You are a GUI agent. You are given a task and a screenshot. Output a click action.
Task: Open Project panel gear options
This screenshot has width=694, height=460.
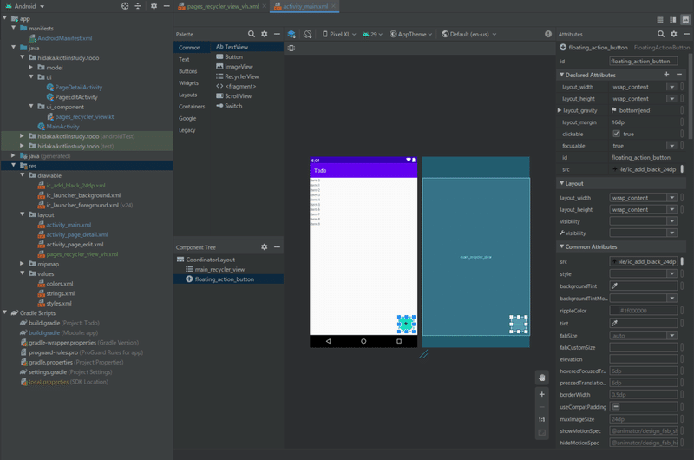coord(154,6)
